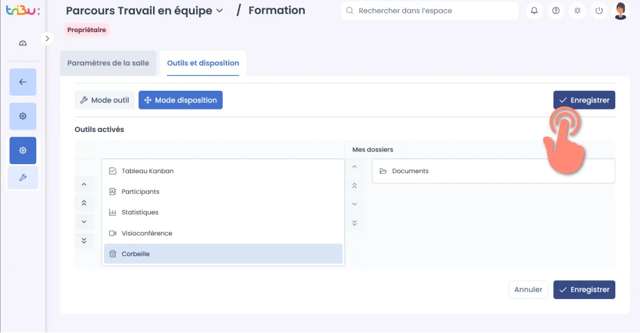Click the Participants contact icon
Viewport: 640px width, 333px height.
click(113, 192)
